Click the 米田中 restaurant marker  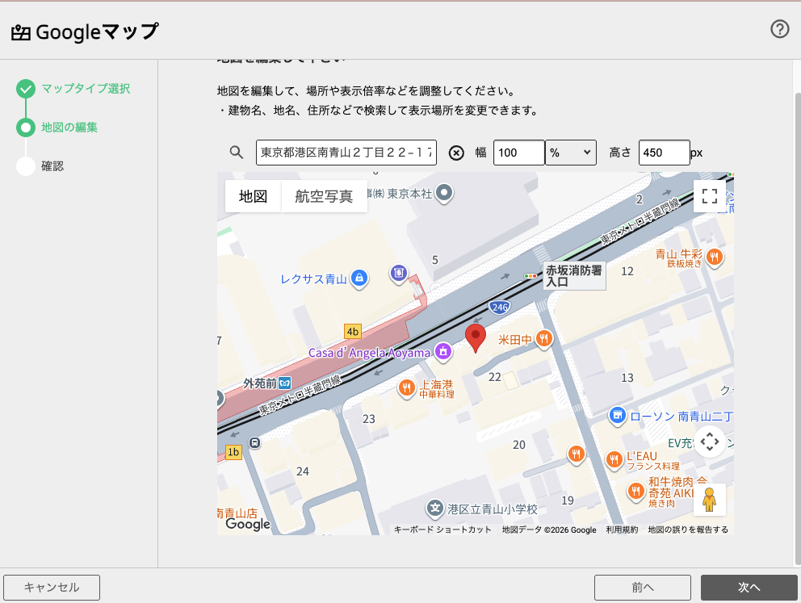544,339
